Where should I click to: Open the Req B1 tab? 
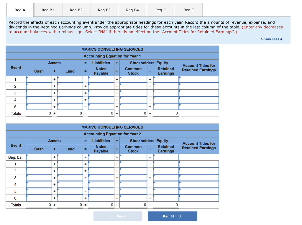point(48,10)
